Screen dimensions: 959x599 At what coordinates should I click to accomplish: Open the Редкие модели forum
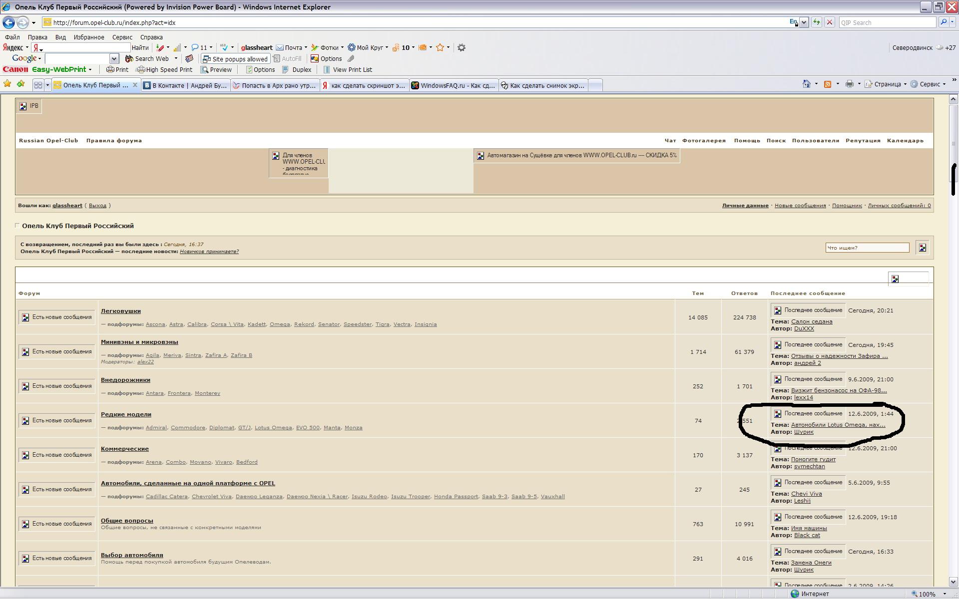coord(126,414)
